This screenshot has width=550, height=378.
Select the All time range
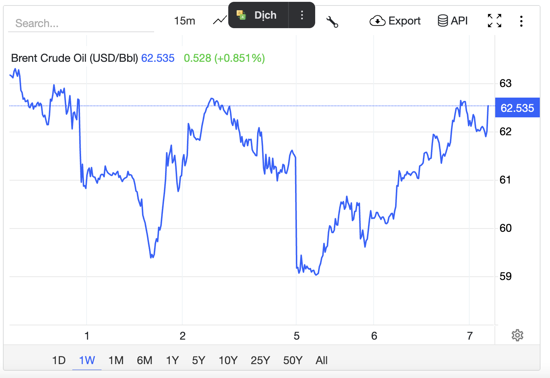[321, 360]
